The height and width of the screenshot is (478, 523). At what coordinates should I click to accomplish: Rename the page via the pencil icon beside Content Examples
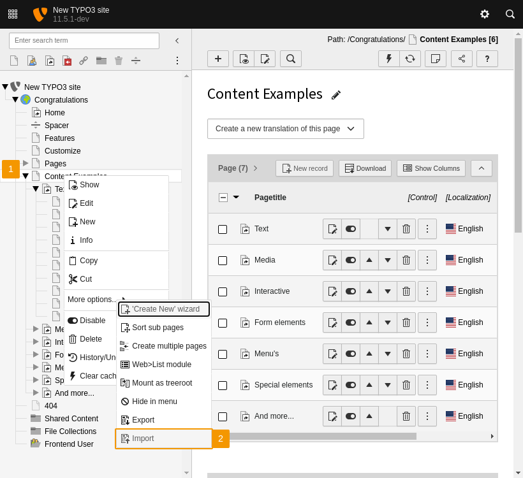click(336, 94)
